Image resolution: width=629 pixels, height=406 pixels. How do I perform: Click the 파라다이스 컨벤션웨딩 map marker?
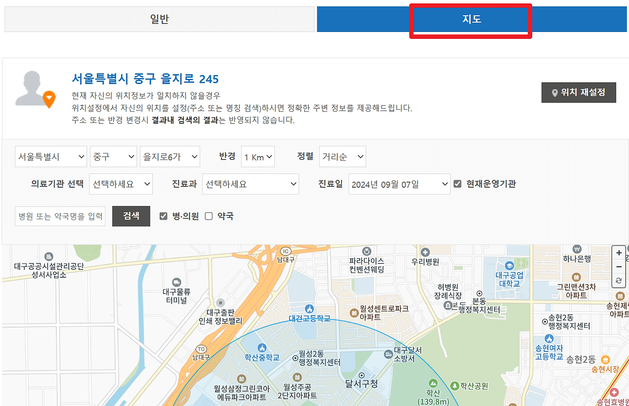[x=367, y=252]
